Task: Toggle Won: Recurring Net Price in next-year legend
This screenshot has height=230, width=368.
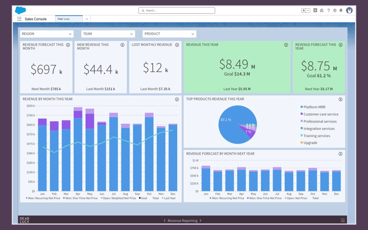Action: (x=227, y=198)
